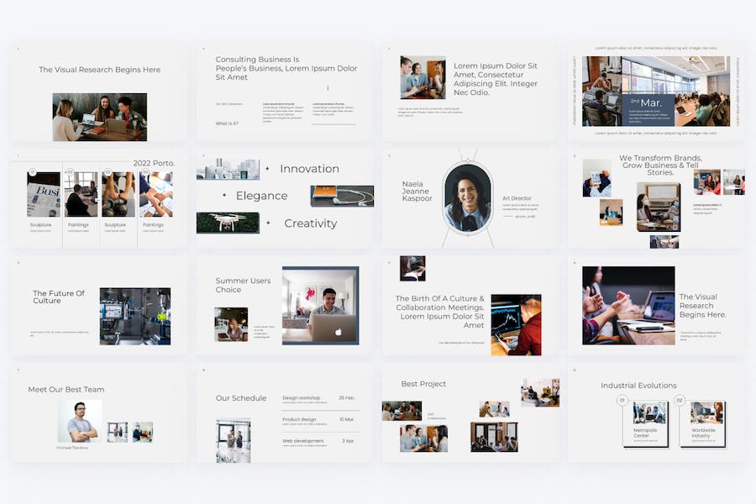Viewport: 756px width, 504px height.
Task: Click the "What is it?" text
Action: 227,123
